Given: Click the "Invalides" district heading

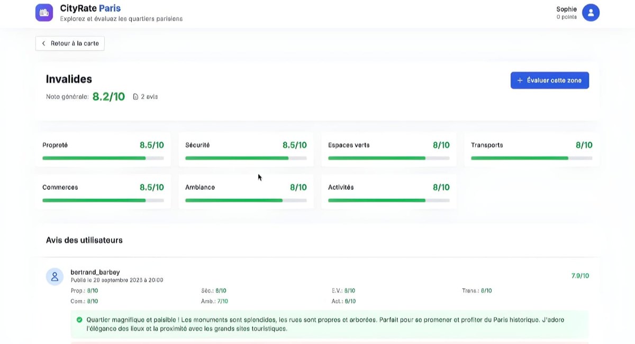Looking at the screenshot, I should pos(68,79).
